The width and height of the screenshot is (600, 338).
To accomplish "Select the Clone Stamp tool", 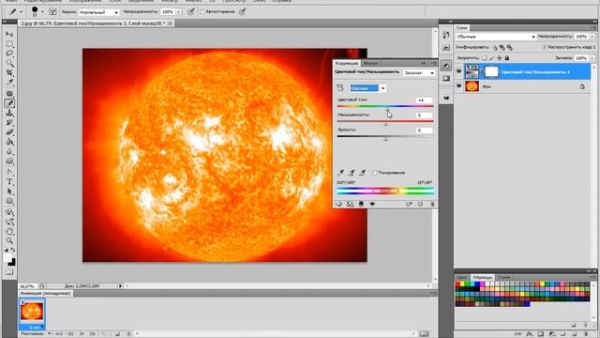I will tap(9, 113).
